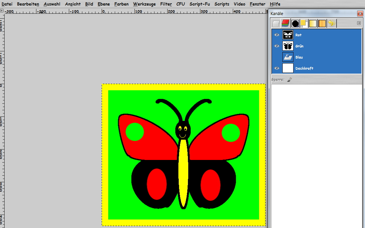Click the Rot channel thumbnail
Viewport: 365px width, 228px height.
(288, 35)
